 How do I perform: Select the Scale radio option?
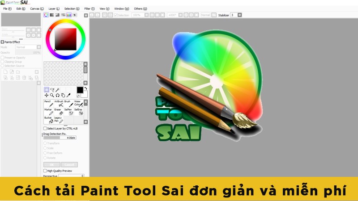(45, 148)
